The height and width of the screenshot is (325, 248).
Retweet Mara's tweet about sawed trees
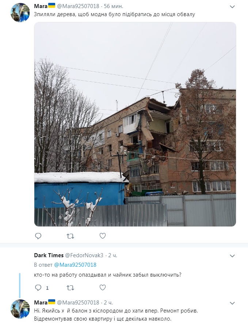pos(70,236)
